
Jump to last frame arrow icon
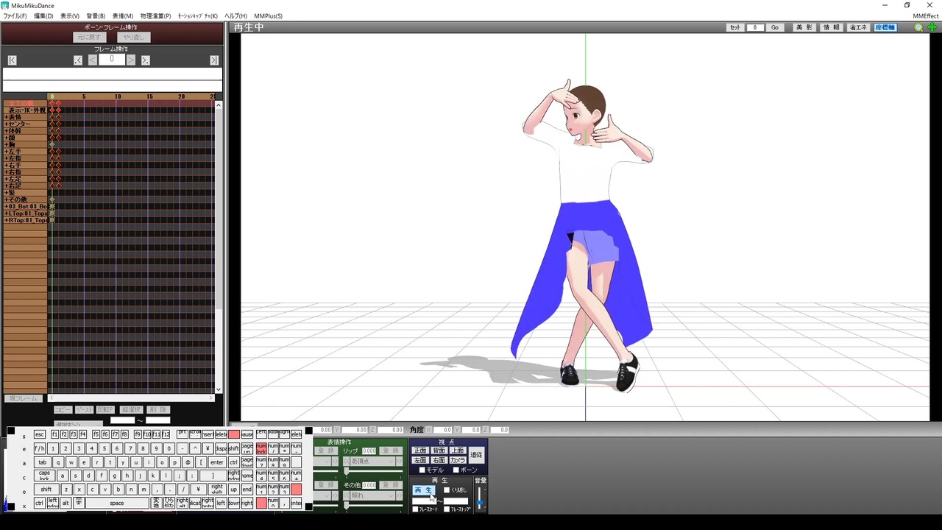pos(214,60)
